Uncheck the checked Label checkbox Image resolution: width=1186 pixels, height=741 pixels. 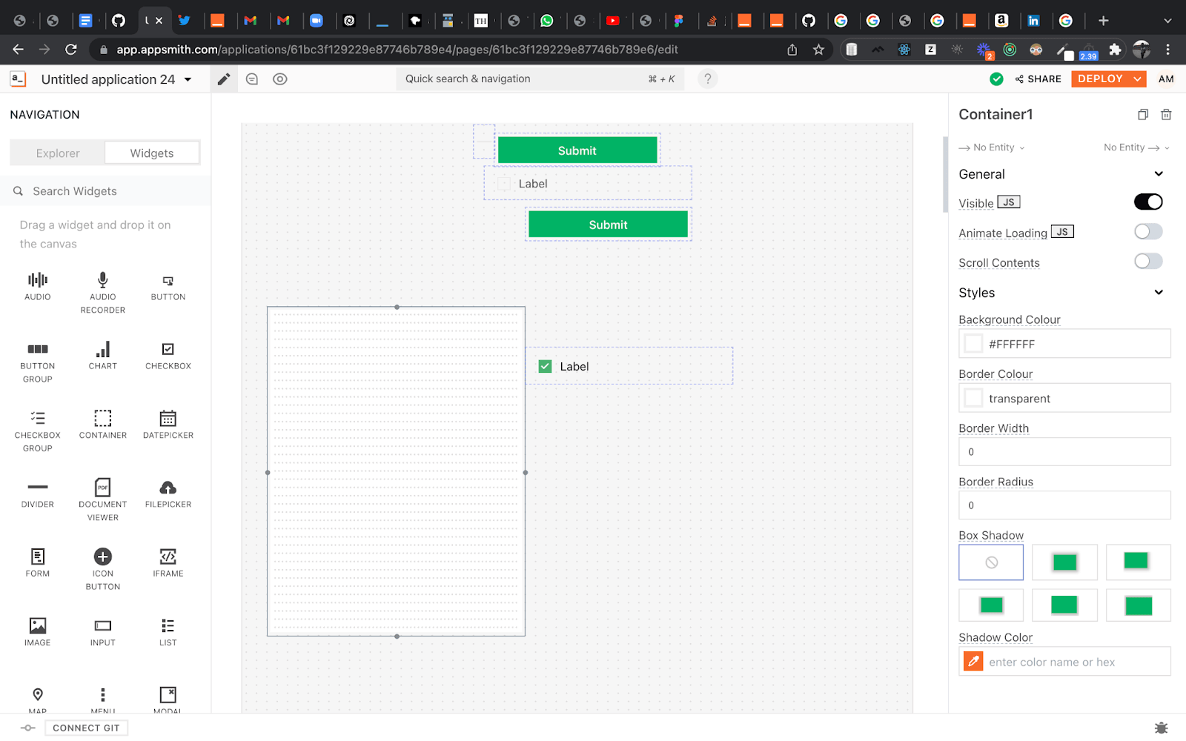pos(546,366)
